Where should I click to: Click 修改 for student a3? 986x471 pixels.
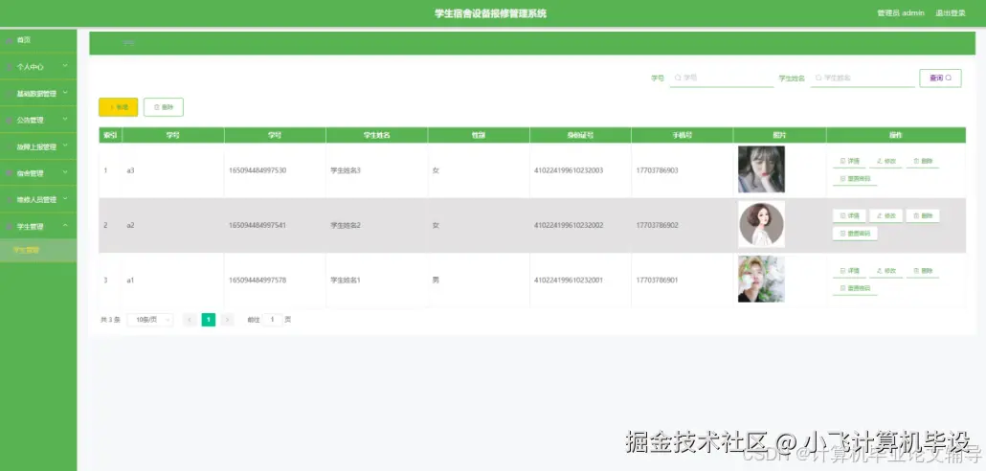pyautogui.click(x=885, y=162)
